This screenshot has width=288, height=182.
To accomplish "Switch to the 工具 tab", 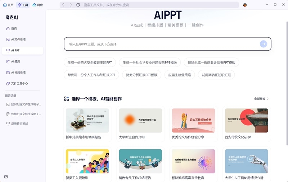I will pyautogui.click(x=23, y=5).
